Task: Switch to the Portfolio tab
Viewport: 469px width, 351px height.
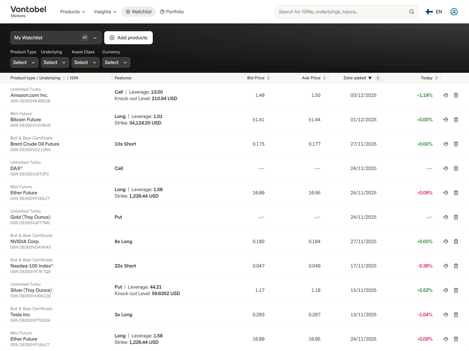Action: point(172,12)
